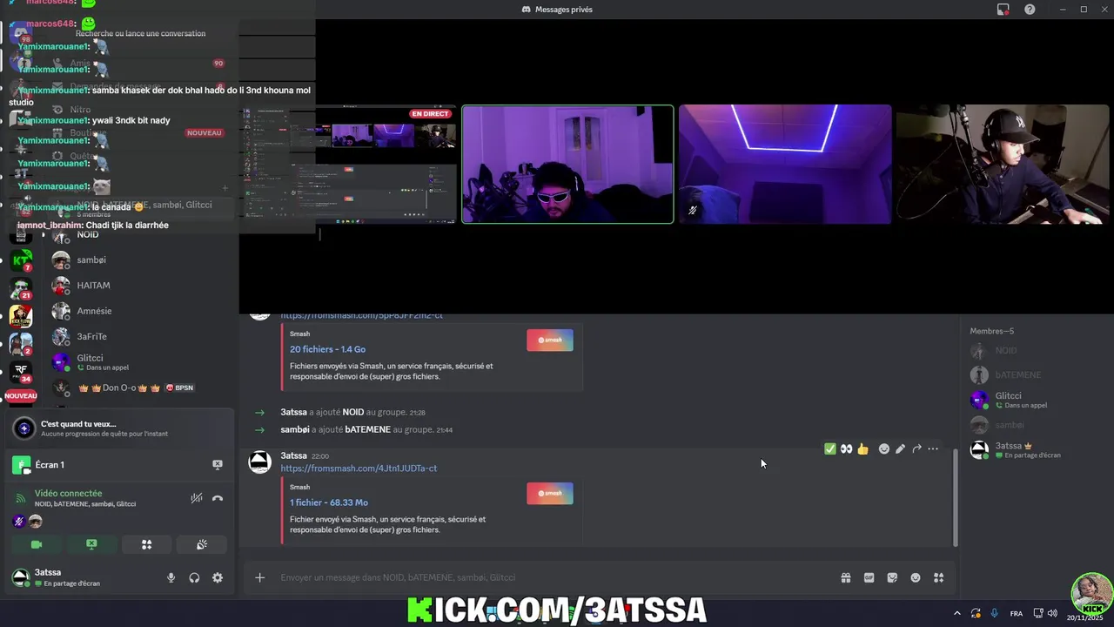Viewport: 1114px width, 627px height.
Task: Open the Vidéo connectée connection info
Action: 68,493
